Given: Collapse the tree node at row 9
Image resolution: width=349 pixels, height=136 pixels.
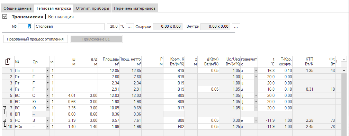Looking at the screenshot, I should (x=4, y=120).
